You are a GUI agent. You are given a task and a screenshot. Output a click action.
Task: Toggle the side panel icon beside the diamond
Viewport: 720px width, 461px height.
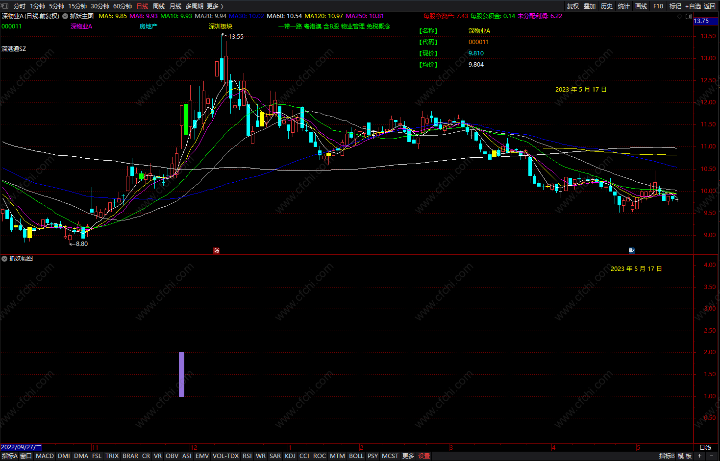pyautogui.click(x=688, y=16)
